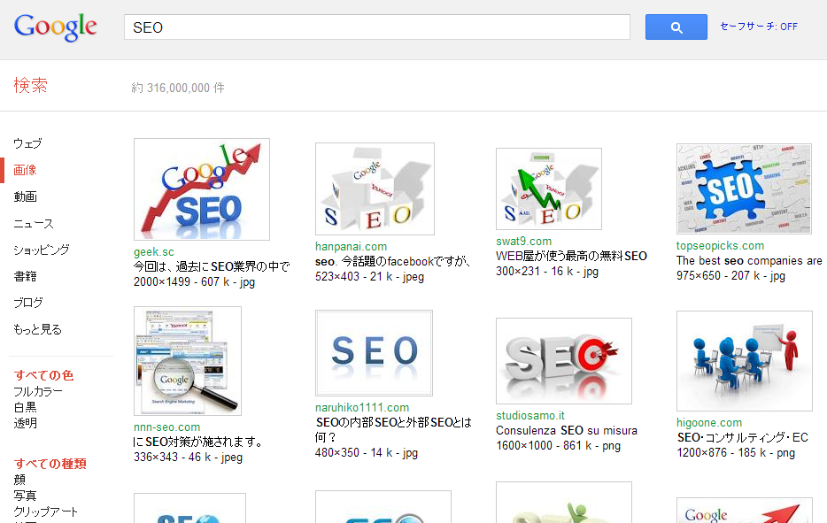Open the green arrow SEO blocks image
The height and width of the screenshot is (523, 827).
click(x=548, y=188)
